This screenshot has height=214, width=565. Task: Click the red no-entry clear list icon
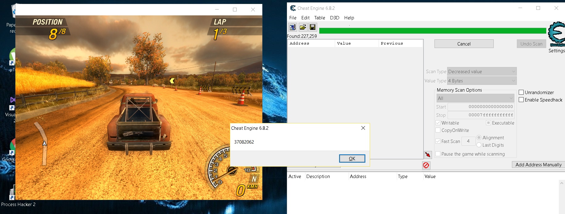(x=426, y=165)
